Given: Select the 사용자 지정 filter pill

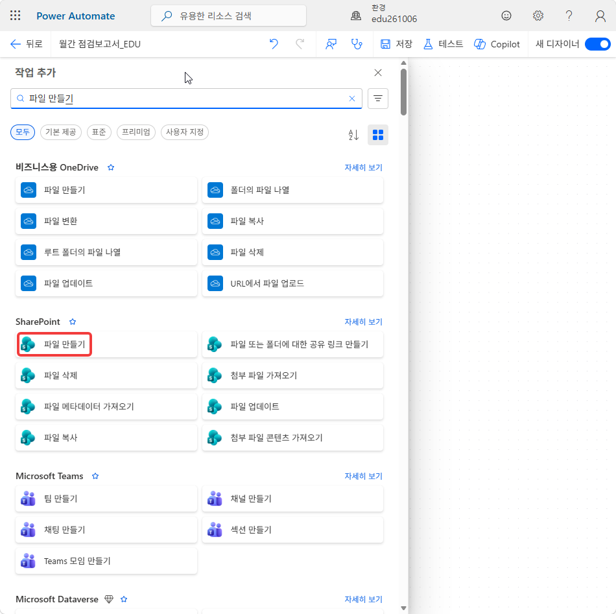Looking at the screenshot, I should 185,132.
